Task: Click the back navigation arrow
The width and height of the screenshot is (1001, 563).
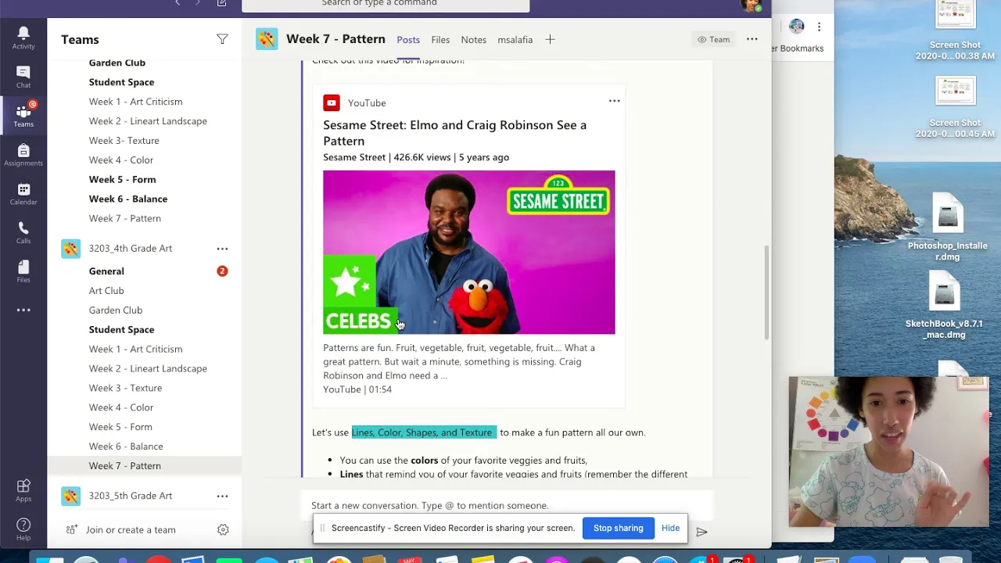Action: (x=178, y=3)
